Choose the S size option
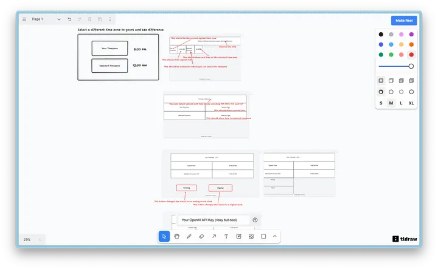 coord(381,103)
